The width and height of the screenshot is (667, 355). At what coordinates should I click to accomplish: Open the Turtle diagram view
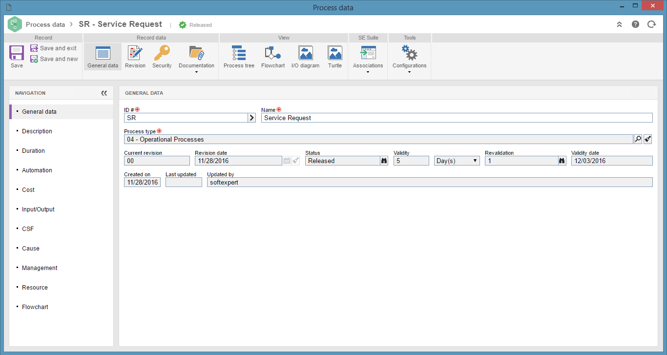click(335, 57)
